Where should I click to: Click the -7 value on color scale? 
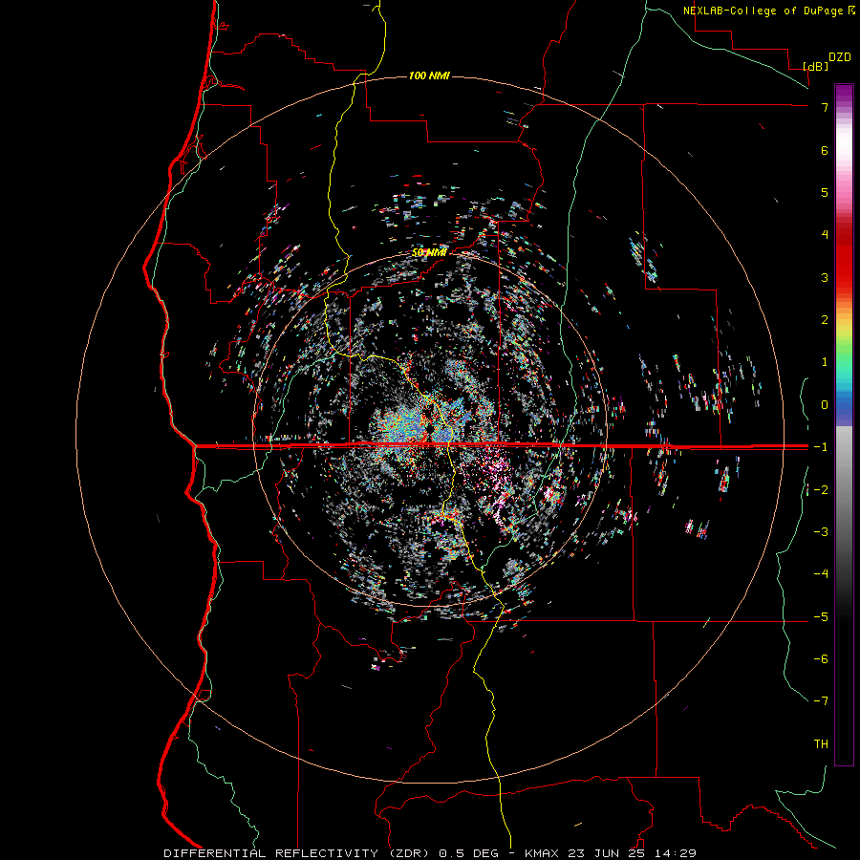tap(821, 701)
